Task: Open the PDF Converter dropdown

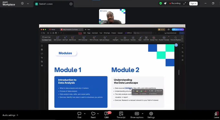Action: point(83,38)
